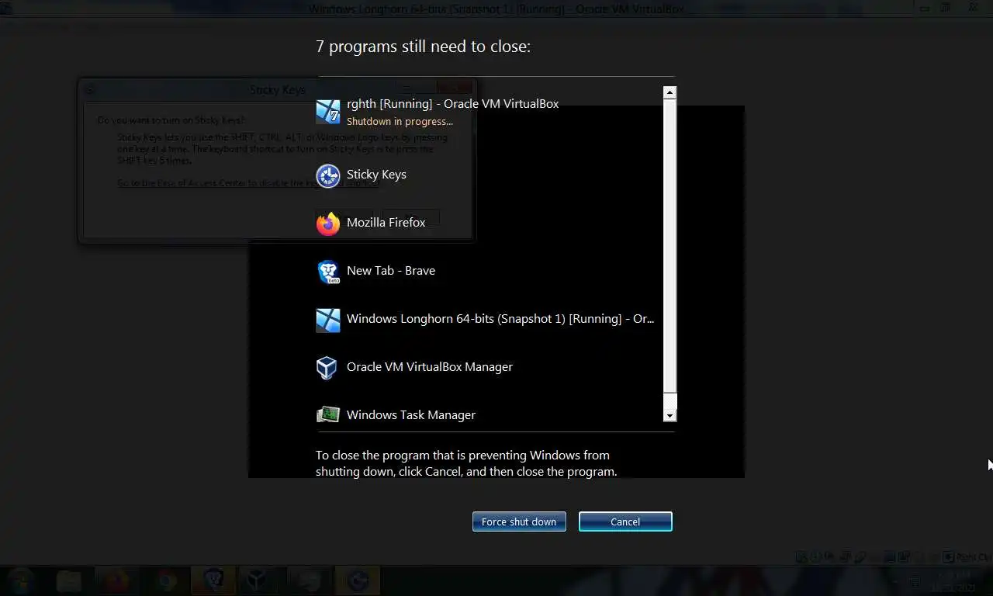Screen dimensions: 993x596
Task: Click the program list scroll up arrow
Action: (670, 92)
